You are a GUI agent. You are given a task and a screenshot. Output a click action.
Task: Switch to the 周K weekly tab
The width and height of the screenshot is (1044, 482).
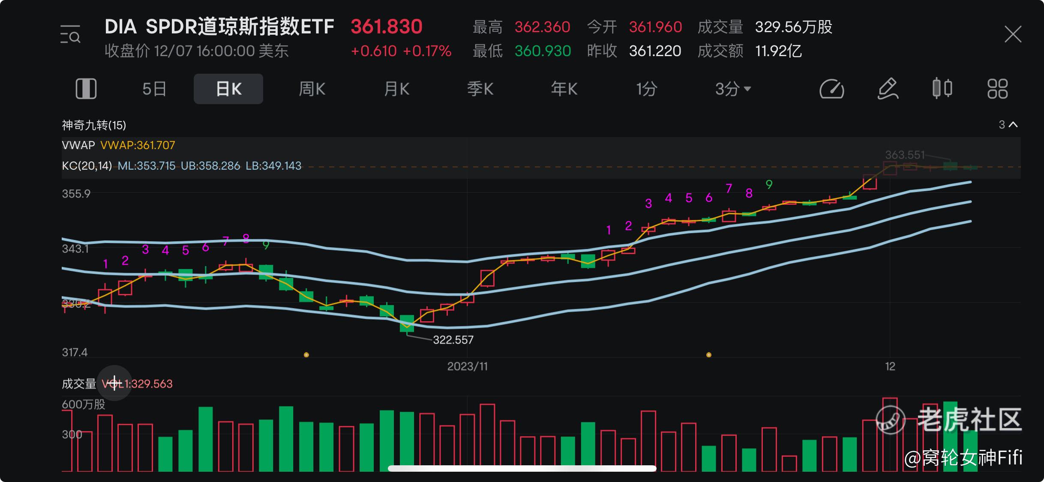click(312, 89)
